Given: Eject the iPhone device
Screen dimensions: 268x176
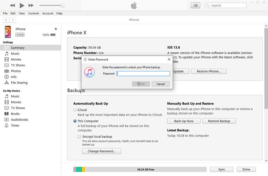Looking at the screenshot, I should (56, 29).
